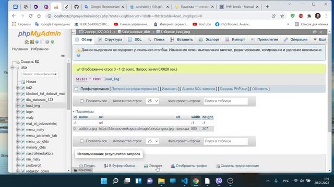334x187 pixels.
Task: Go to phpMyAdmin home icon
Action: [x=27, y=42]
